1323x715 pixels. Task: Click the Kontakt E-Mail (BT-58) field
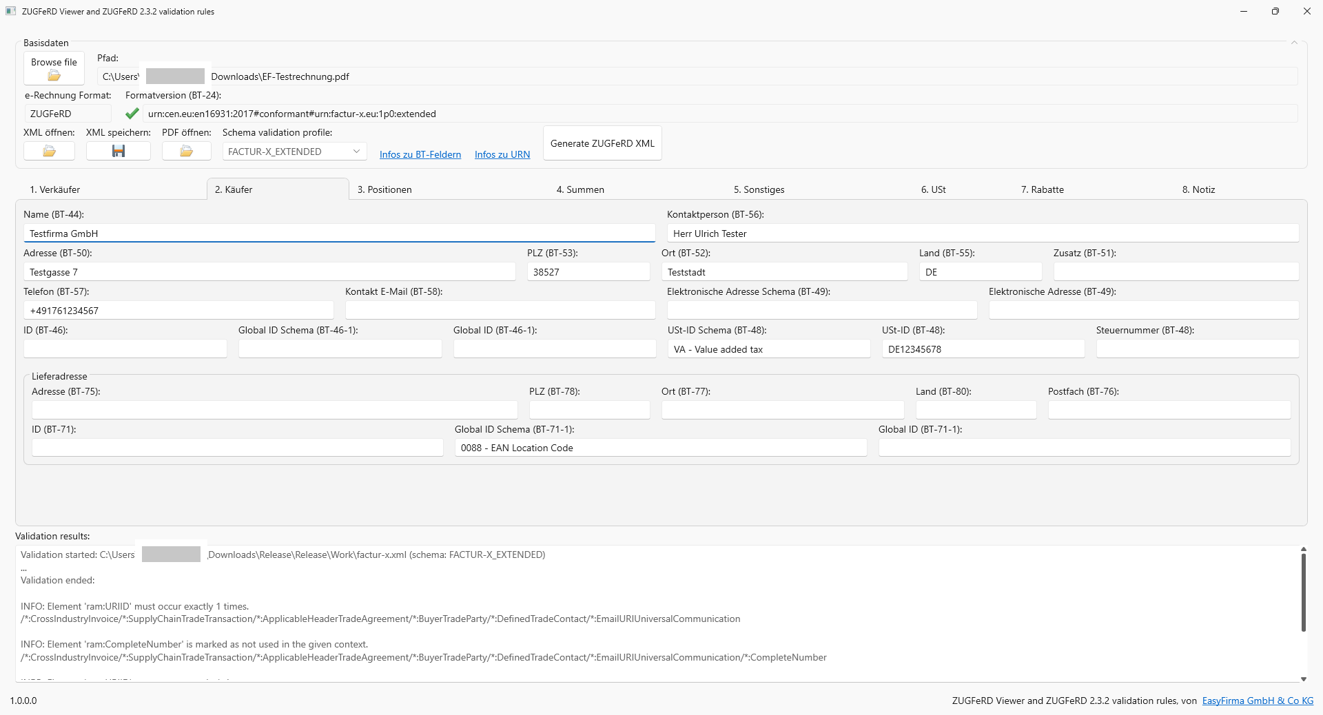point(500,311)
